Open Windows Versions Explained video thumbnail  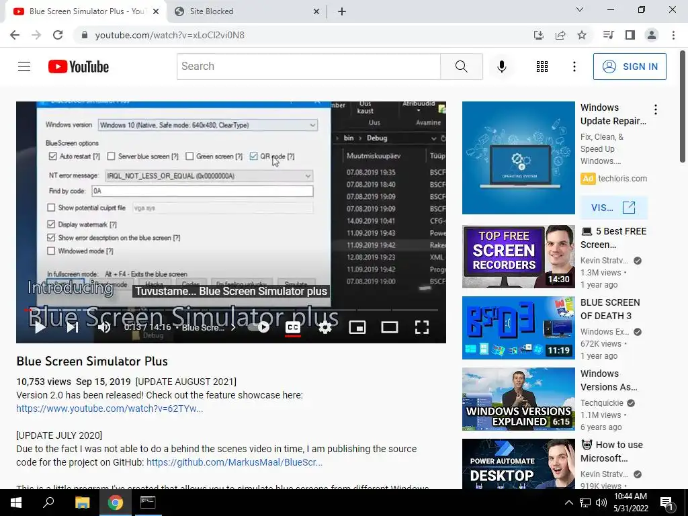(518, 399)
